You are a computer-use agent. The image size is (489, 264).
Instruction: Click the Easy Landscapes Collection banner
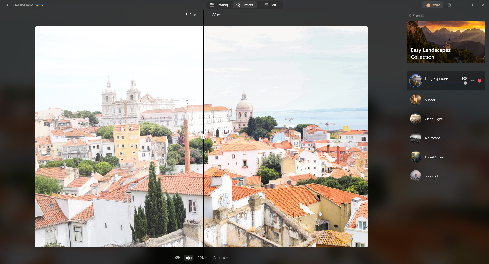(x=446, y=42)
